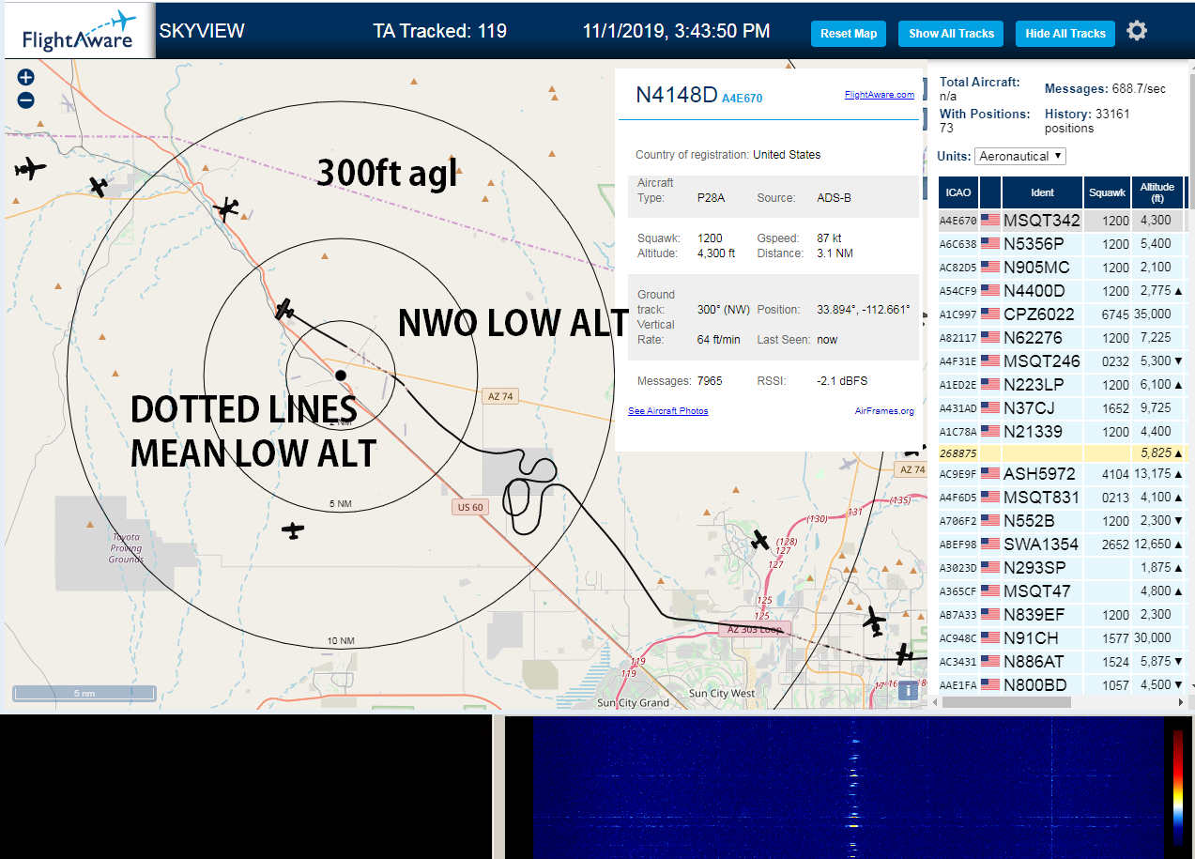Select the N905MC table row
The height and width of the screenshot is (859, 1195).
(x=1062, y=268)
